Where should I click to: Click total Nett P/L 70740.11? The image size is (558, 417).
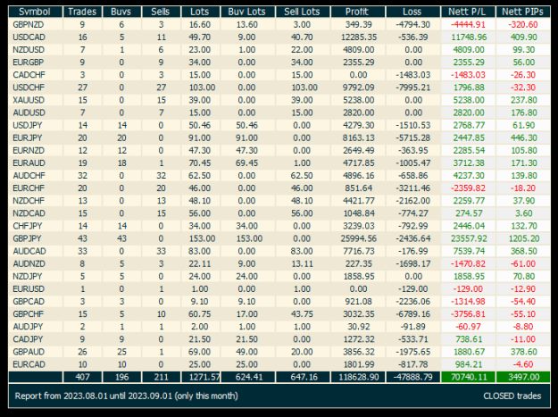coord(468,377)
